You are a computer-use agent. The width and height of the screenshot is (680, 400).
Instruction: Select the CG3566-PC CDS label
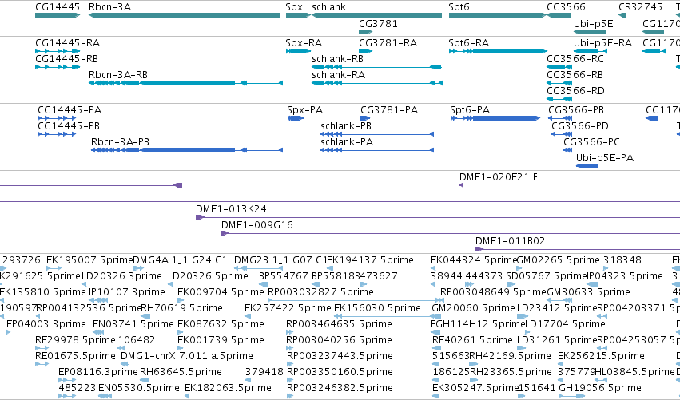(x=591, y=142)
